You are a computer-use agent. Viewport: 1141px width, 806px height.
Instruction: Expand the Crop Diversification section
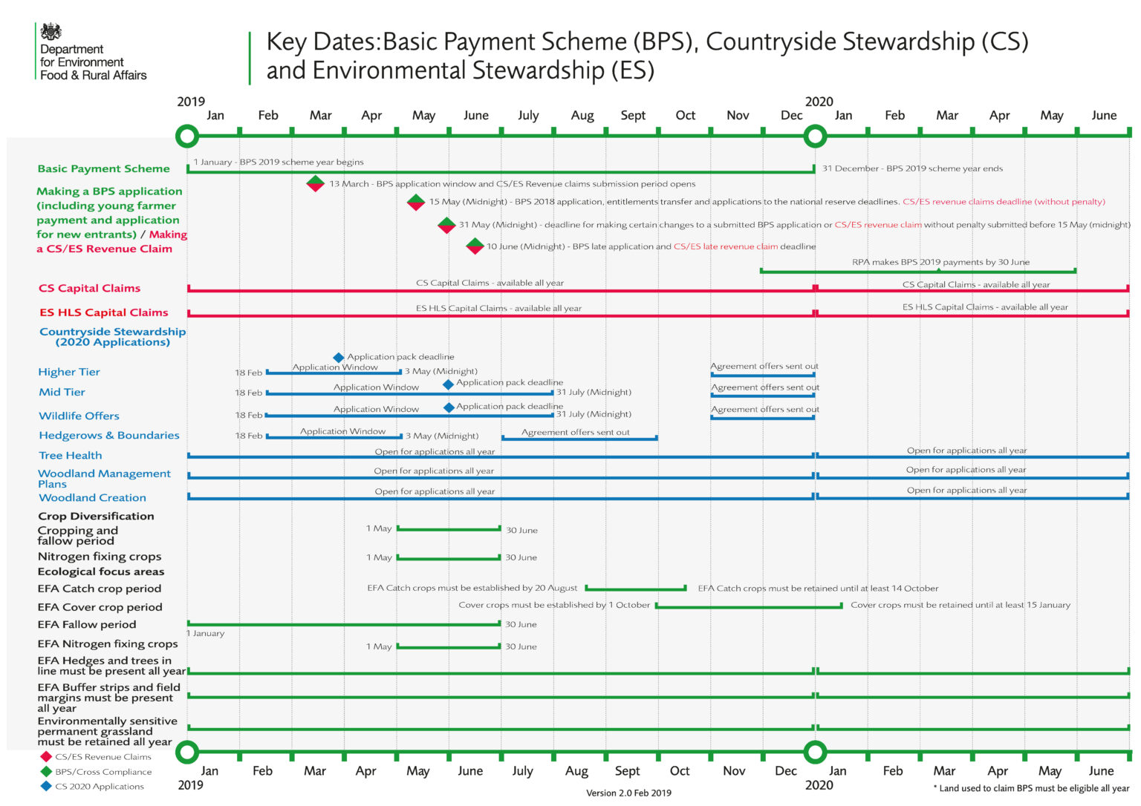[x=96, y=516]
